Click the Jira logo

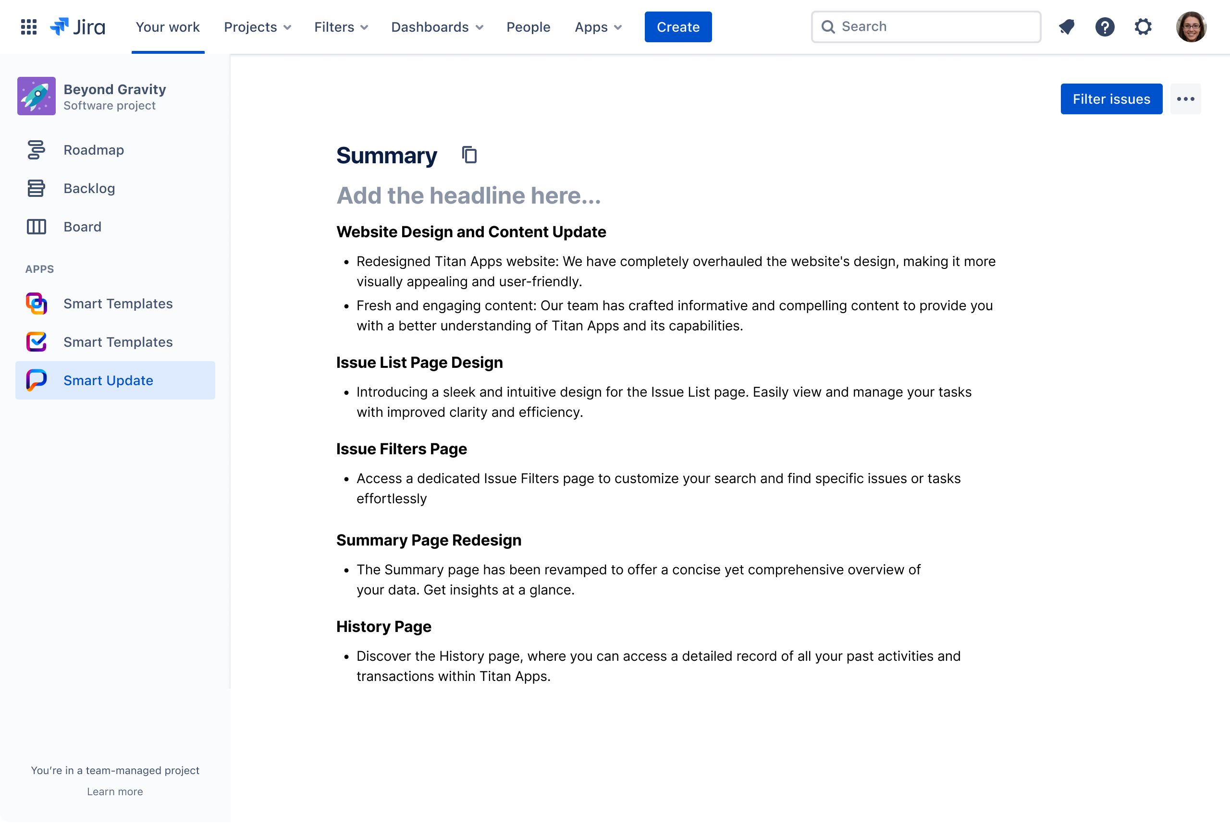pyautogui.click(x=77, y=27)
